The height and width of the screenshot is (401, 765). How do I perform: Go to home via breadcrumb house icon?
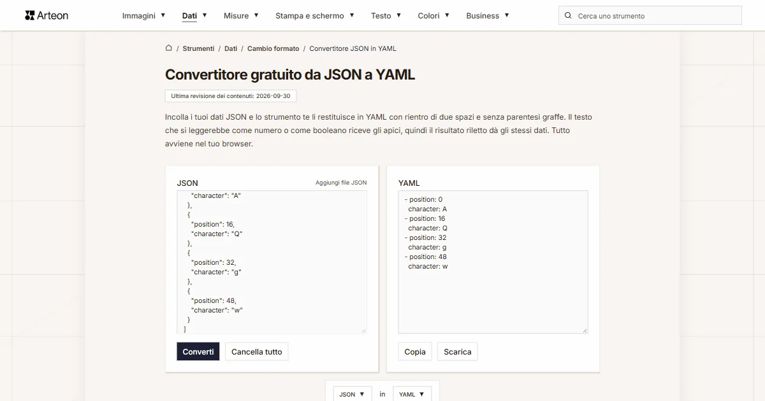169,48
